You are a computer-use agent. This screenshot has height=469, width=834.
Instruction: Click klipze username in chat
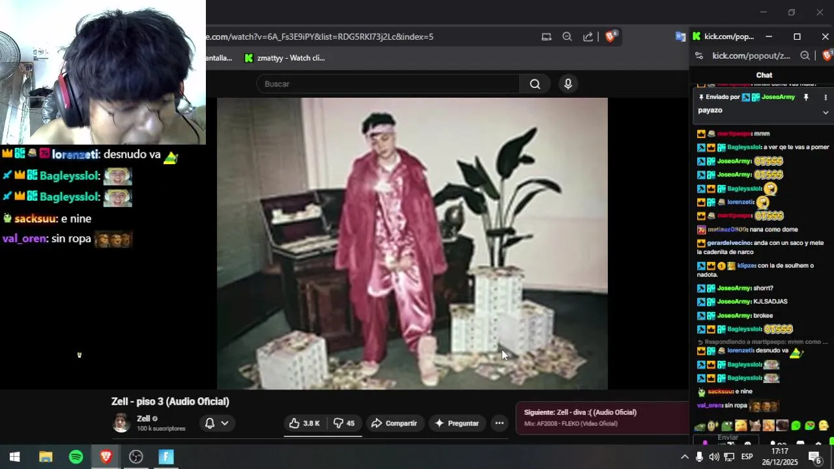point(747,266)
